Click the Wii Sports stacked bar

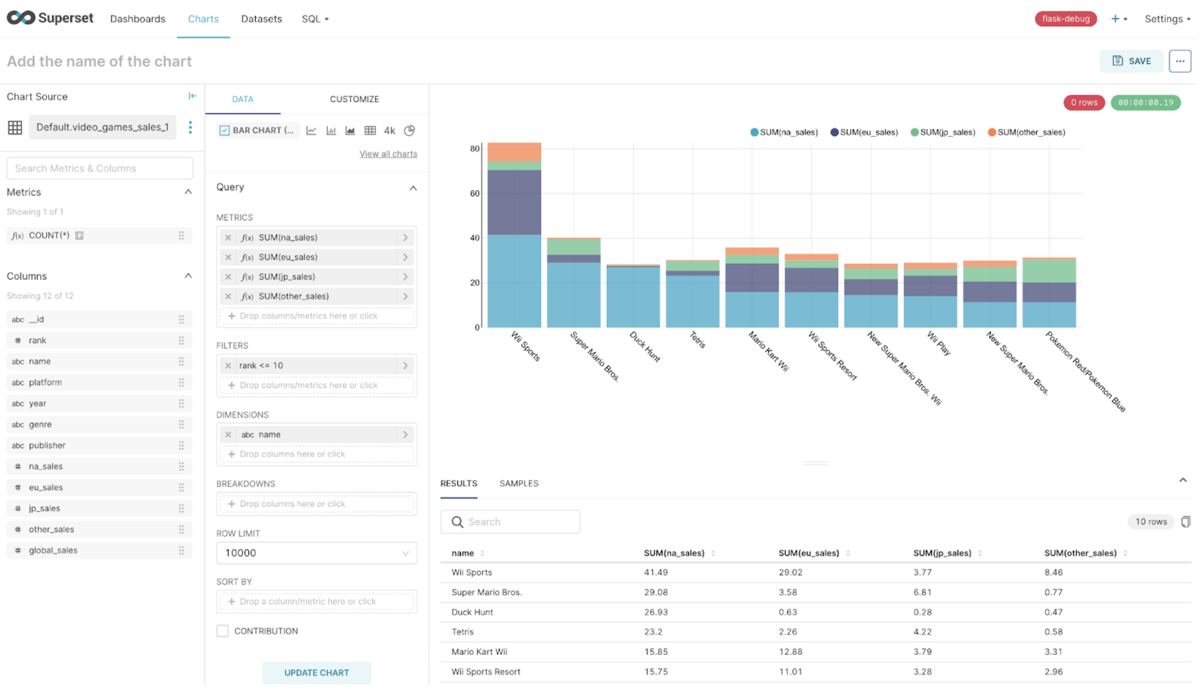click(514, 235)
